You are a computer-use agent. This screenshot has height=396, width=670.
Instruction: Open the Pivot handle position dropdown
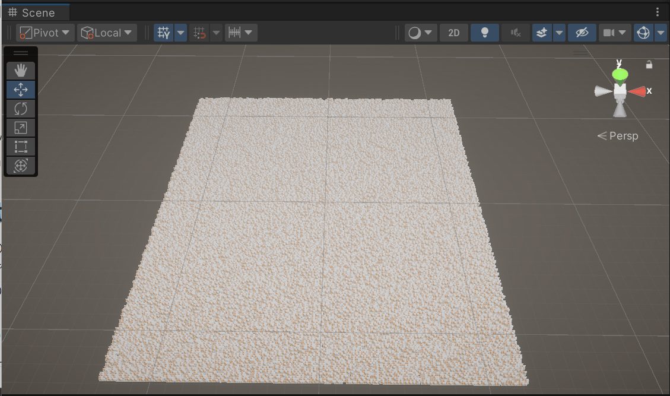tap(45, 33)
